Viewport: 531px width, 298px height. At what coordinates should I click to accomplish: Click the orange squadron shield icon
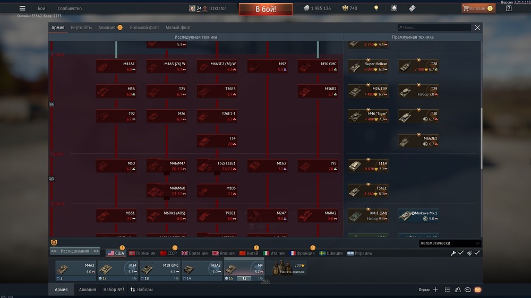tap(54, 242)
